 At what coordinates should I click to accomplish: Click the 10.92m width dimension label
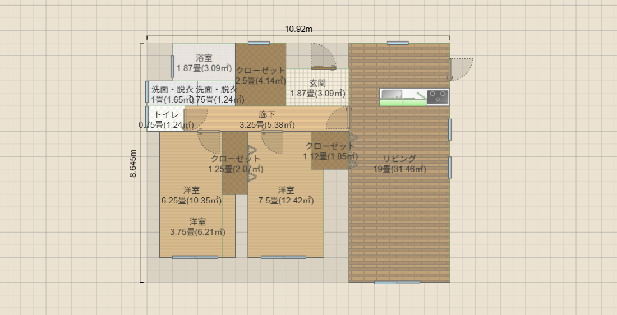tap(298, 29)
